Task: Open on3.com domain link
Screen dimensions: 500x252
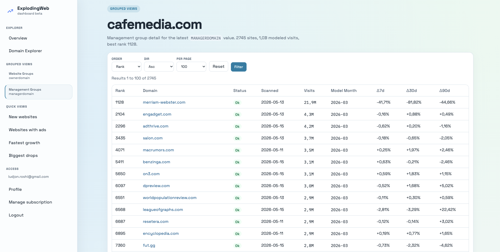Action: coord(151,174)
